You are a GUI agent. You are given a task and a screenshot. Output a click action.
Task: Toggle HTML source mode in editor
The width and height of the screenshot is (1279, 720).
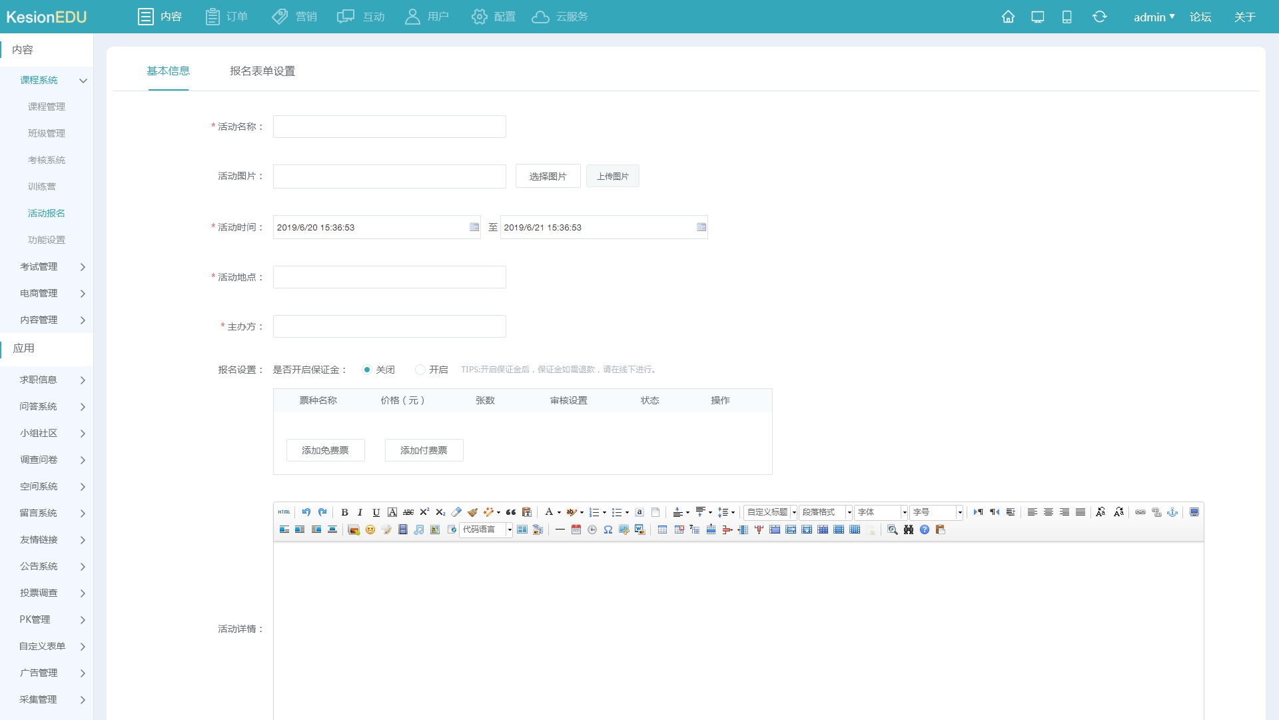[284, 512]
